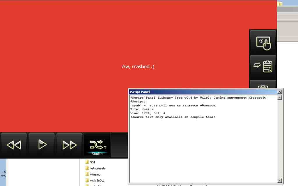The height and width of the screenshot is (186, 298).
Task: Click the blank dark button beside Shuffle
Action: pos(119,145)
